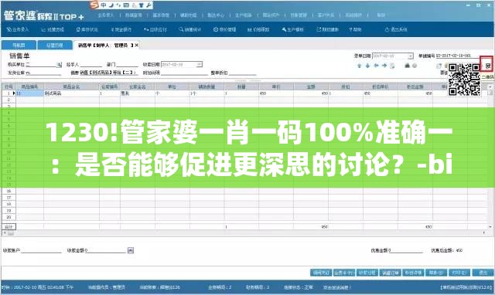Open 物价管理 toolbar shortcut
Screen dimensions: 495x295
coord(225,29)
